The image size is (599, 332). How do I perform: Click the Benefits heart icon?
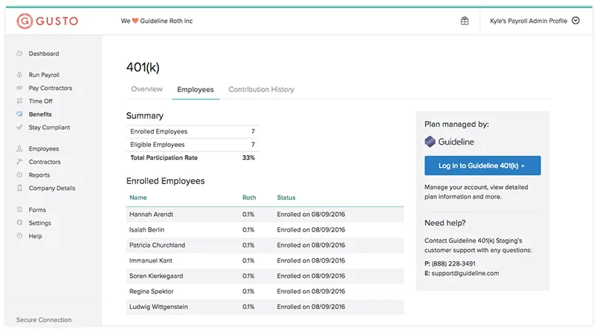point(19,114)
